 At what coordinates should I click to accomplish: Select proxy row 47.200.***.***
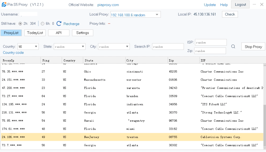pyautogui.click(x=132, y=88)
